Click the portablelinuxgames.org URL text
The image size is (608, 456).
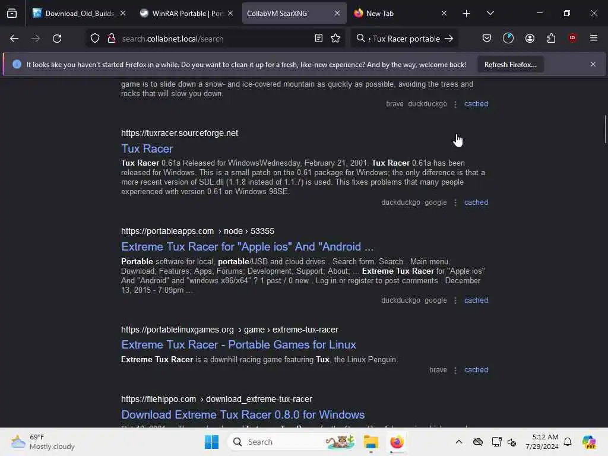pos(230,330)
